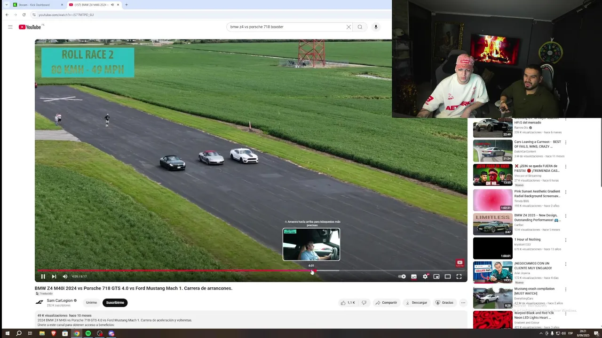Close the Kick Dashboard tab

coord(62,5)
